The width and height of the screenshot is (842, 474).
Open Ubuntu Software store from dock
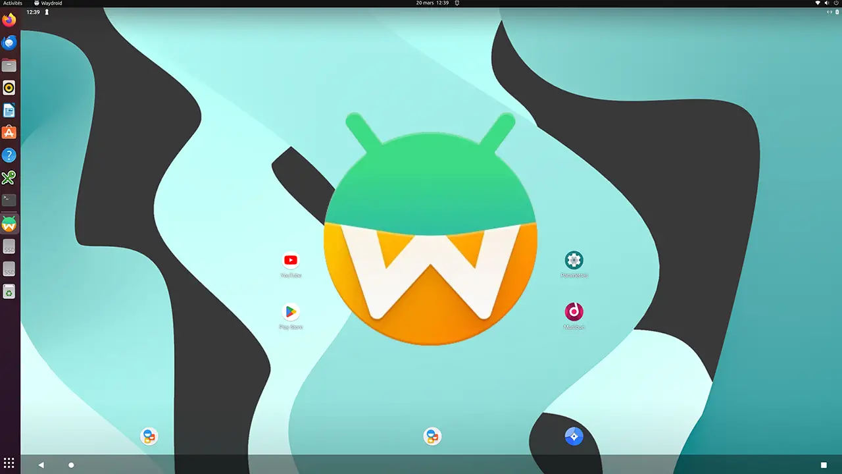pos(9,132)
